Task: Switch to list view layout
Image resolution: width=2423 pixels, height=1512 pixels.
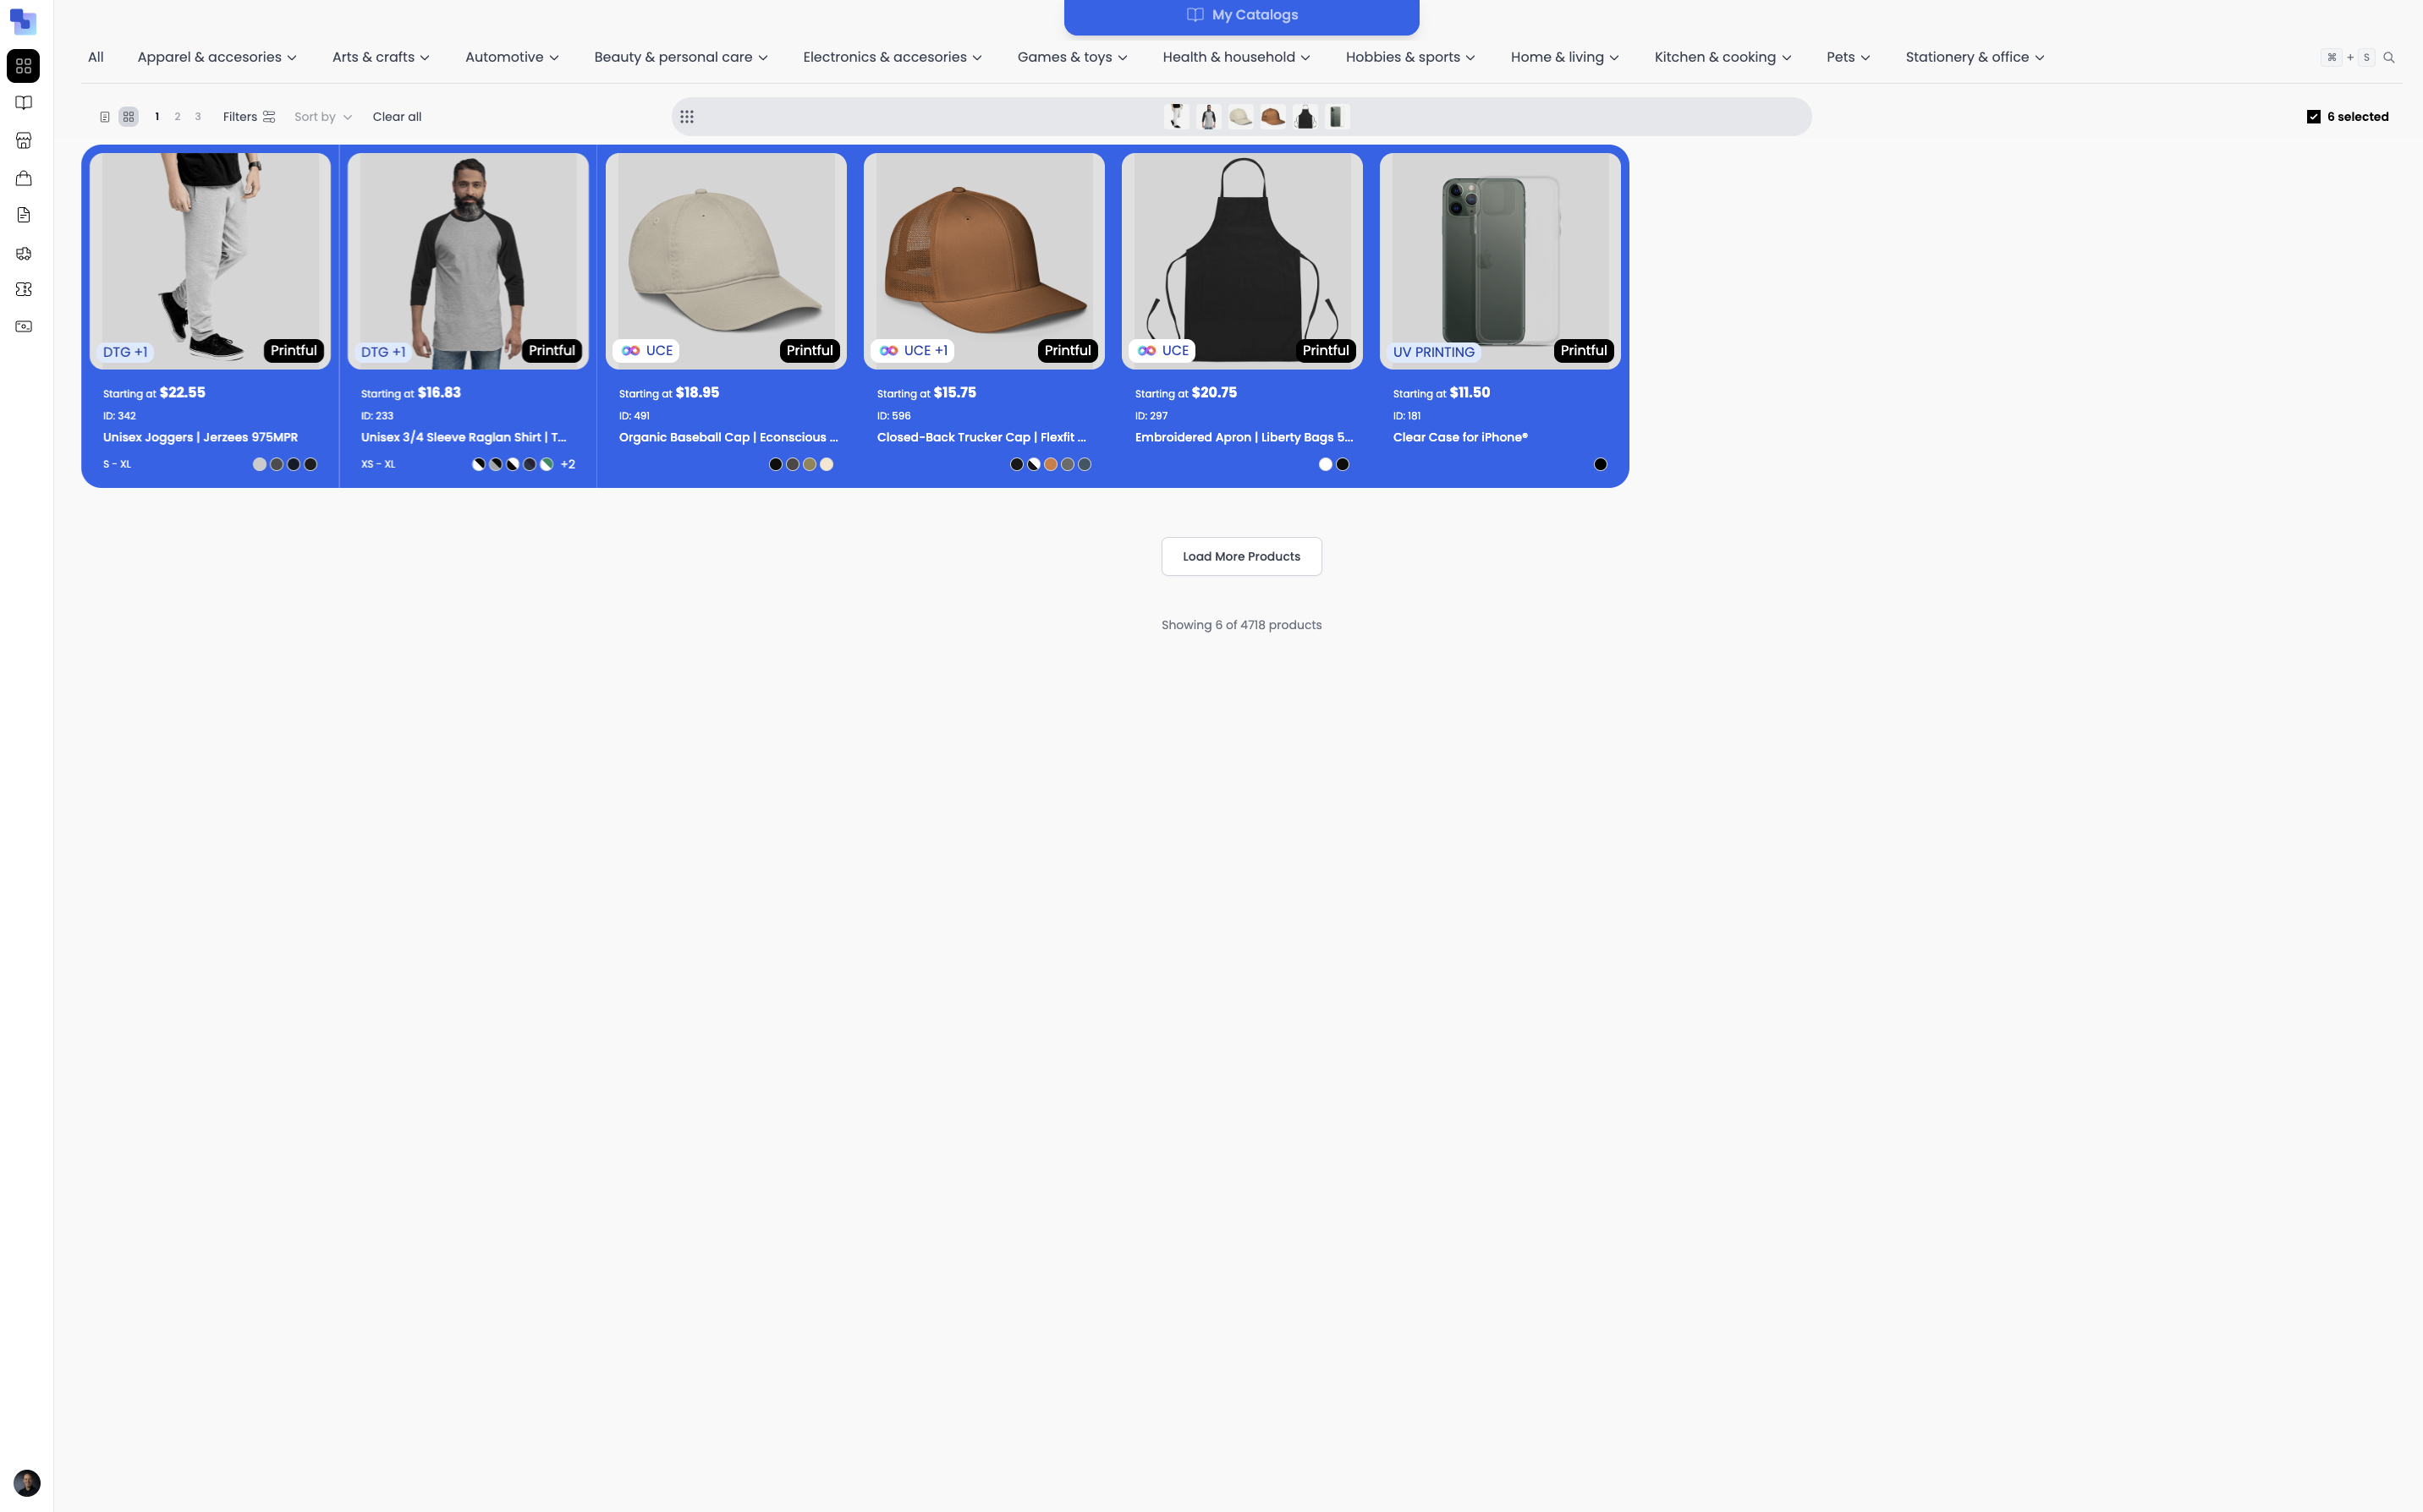Action: pyautogui.click(x=104, y=116)
